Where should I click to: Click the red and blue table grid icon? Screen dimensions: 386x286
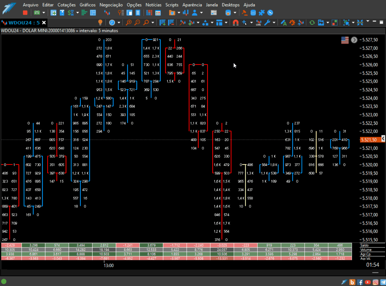(149, 13)
